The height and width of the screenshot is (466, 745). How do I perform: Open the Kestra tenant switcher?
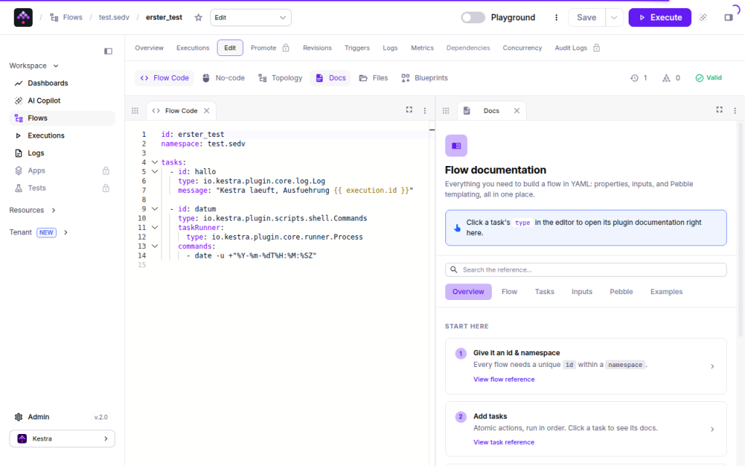pyautogui.click(x=63, y=439)
